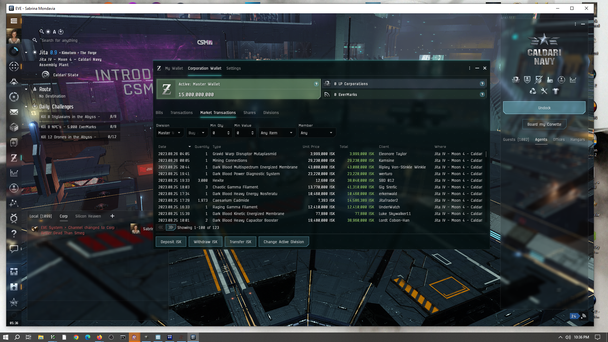The height and width of the screenshot is (342, 608).
Task: Click help icon next to LP Corporations
Action: click(x=482, y=84)
